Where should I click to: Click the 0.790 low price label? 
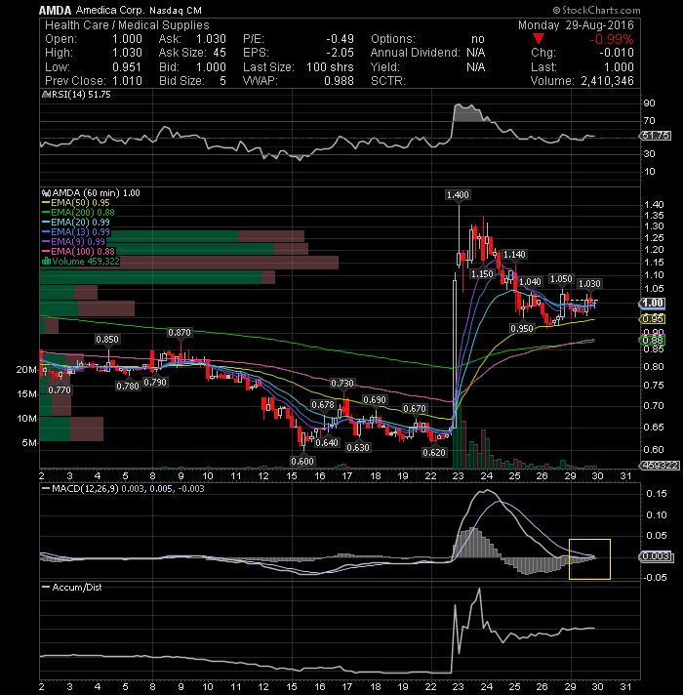point(155,382)
